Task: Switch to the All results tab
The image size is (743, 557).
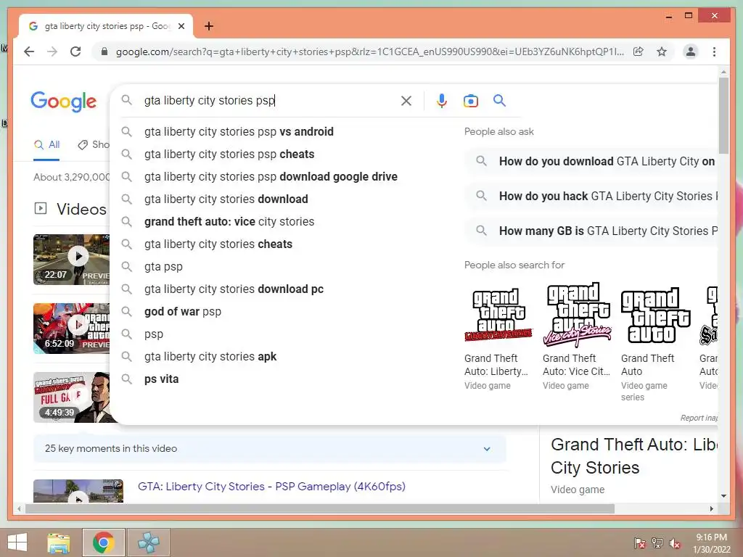Action: click(46, 145)
